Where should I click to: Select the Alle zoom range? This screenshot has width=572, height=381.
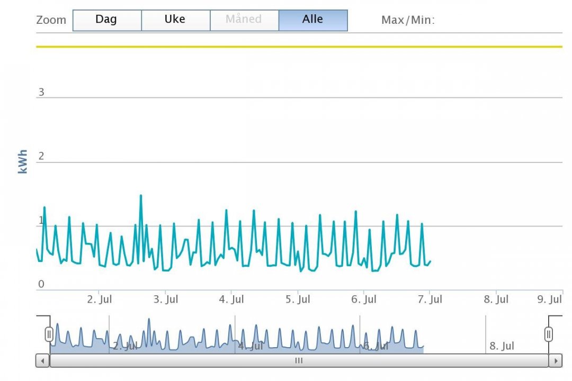tap(313, 20)
